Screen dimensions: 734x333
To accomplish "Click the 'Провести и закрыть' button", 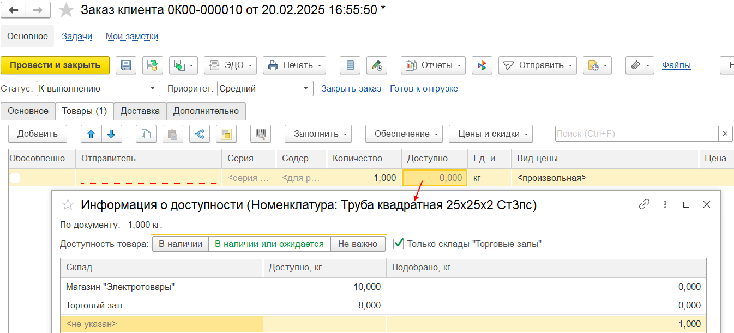I will [x=55, y=65].
